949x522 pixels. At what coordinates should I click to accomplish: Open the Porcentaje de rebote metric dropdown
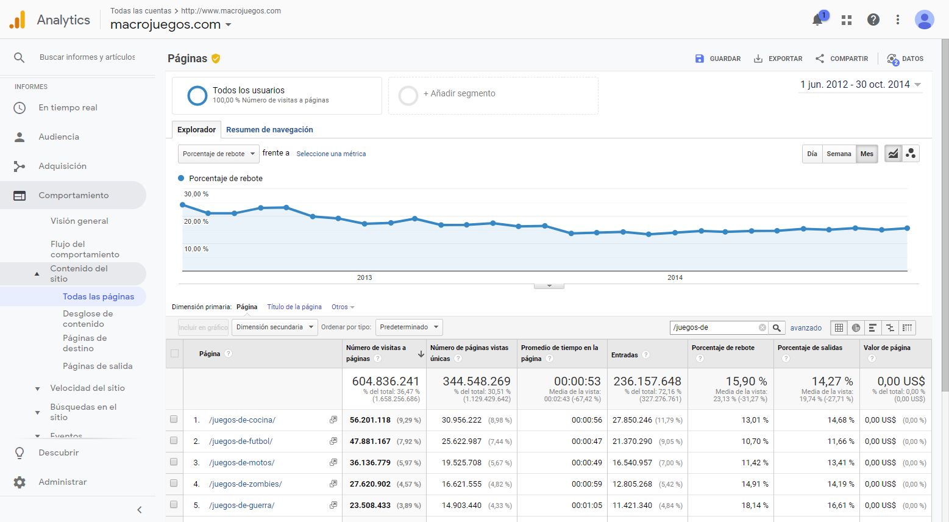tap(218, 154)
